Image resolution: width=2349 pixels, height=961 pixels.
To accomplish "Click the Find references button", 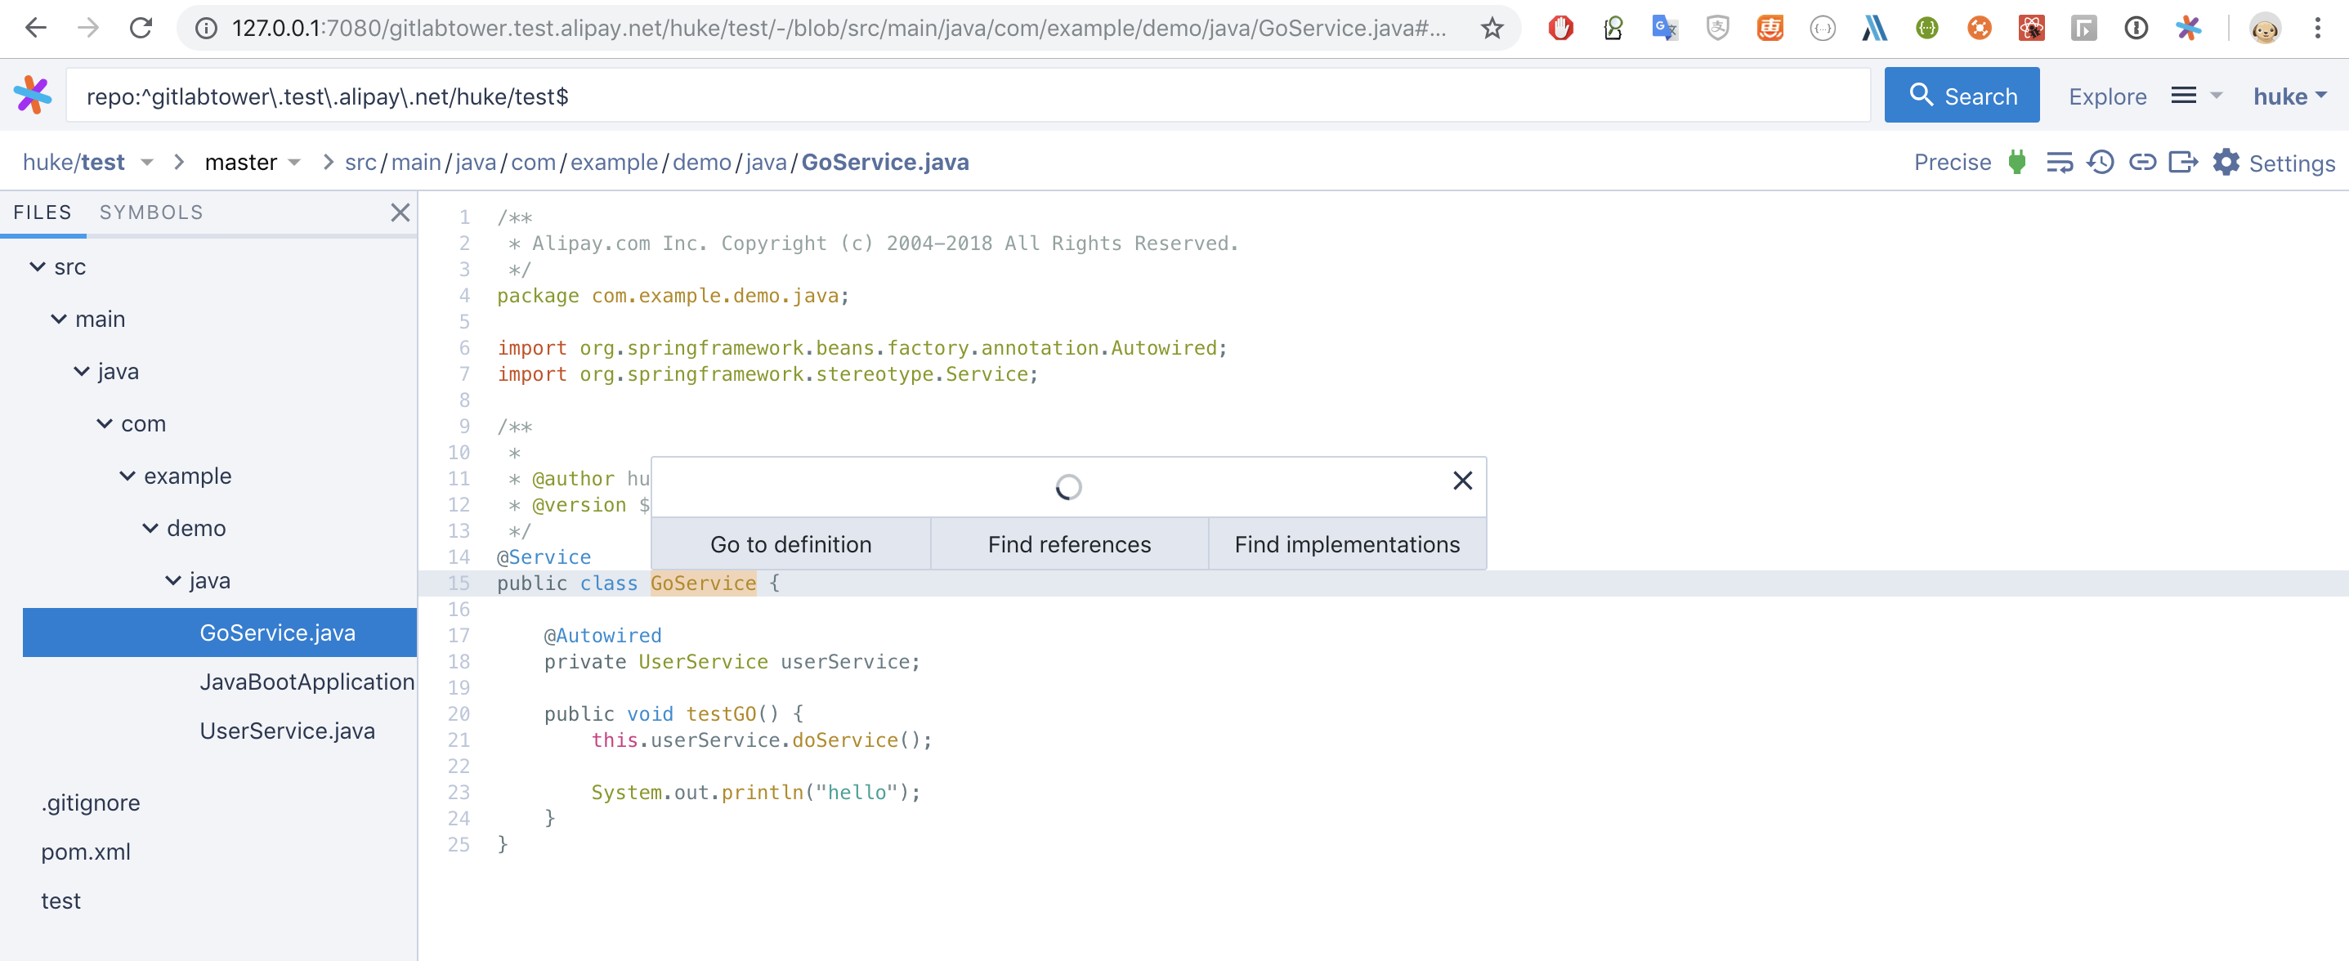I will tap(1069, 543).
